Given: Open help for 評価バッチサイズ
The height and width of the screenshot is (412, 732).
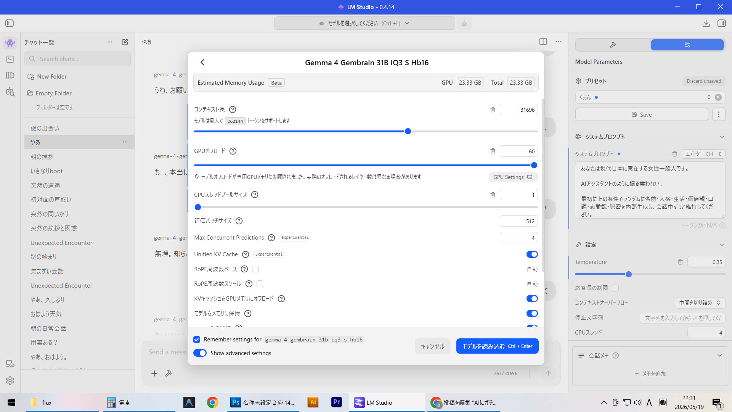Looking at the screenshot, I should click(x=239, y=221).
